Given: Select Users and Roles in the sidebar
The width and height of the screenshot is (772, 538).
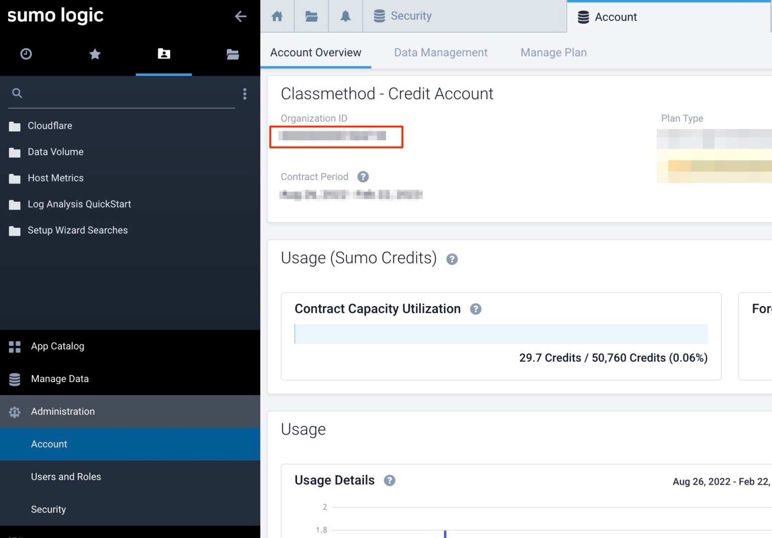Looking at the screenshot, I should click(x=66, y=477).
